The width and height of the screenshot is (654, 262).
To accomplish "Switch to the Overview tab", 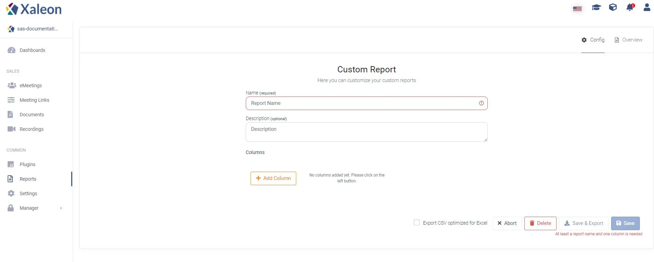I will click(x=628, y=40).
